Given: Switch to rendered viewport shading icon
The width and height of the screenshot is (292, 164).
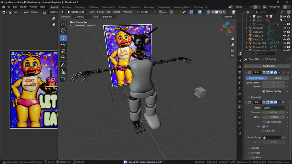Looking at the screenshot, I should [224, 12].
